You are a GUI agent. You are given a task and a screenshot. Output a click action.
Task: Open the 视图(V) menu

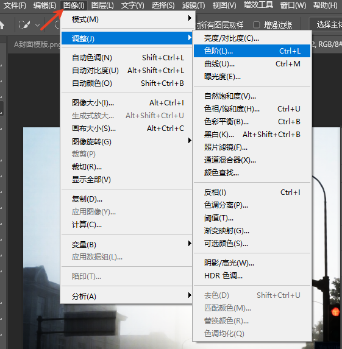click(x=224, y=5)
